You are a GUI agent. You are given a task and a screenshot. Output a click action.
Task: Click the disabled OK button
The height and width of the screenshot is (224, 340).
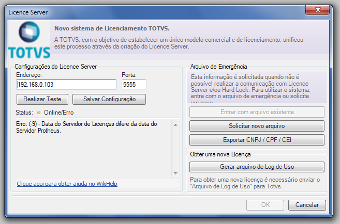point(265,205)
